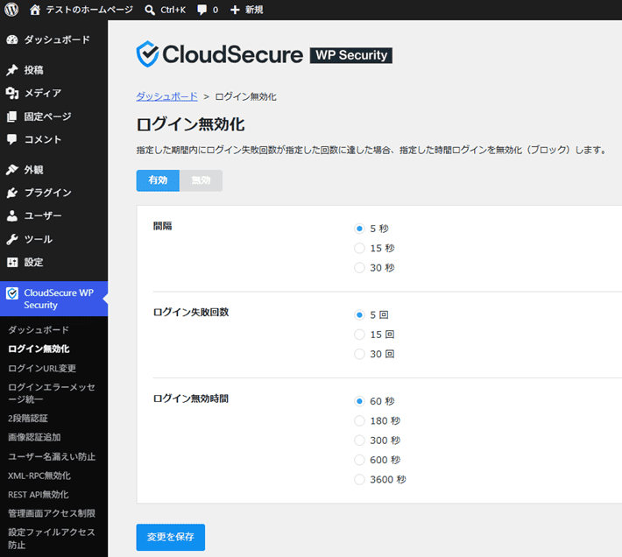Select 15 回 login failure count
The width and height of the screenshot is (622, 557).
click(x=359, y=335)
